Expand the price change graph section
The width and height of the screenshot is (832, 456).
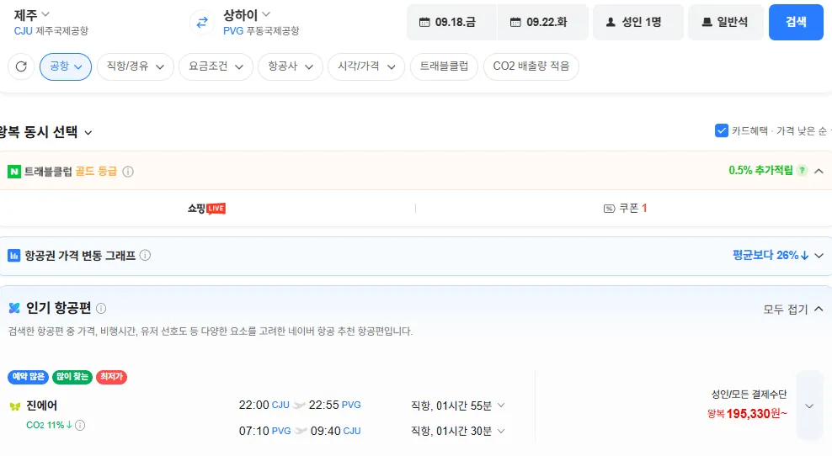[x=819, y=256]
